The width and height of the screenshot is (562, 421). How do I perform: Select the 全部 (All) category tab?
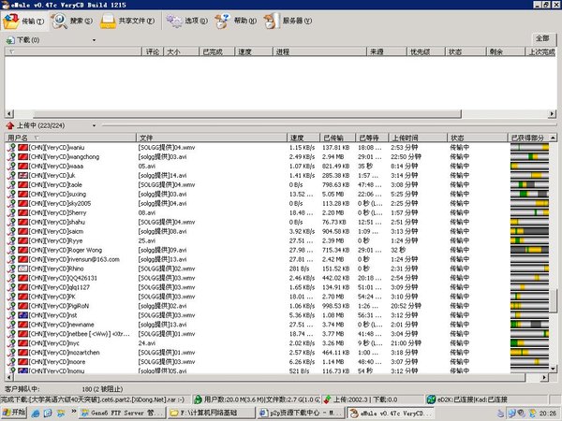[542, 37]
